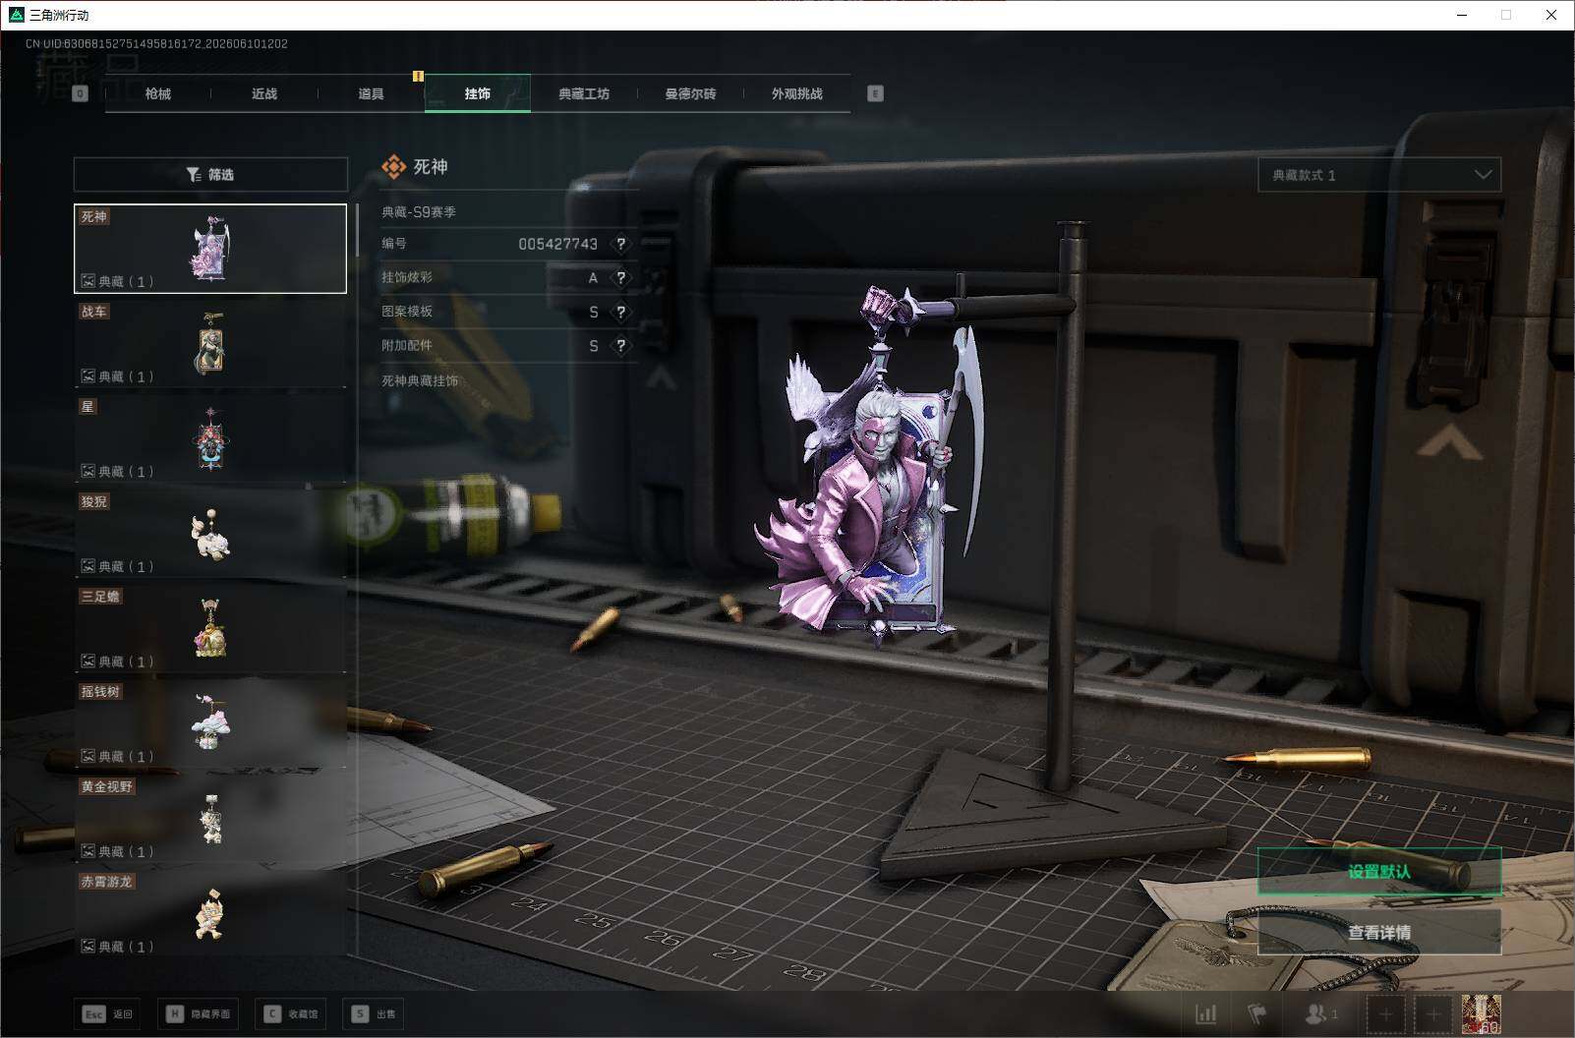Screen dimensions: 1575x1038
Task: Select the 星 charm in the list
Action: (210, 438)
